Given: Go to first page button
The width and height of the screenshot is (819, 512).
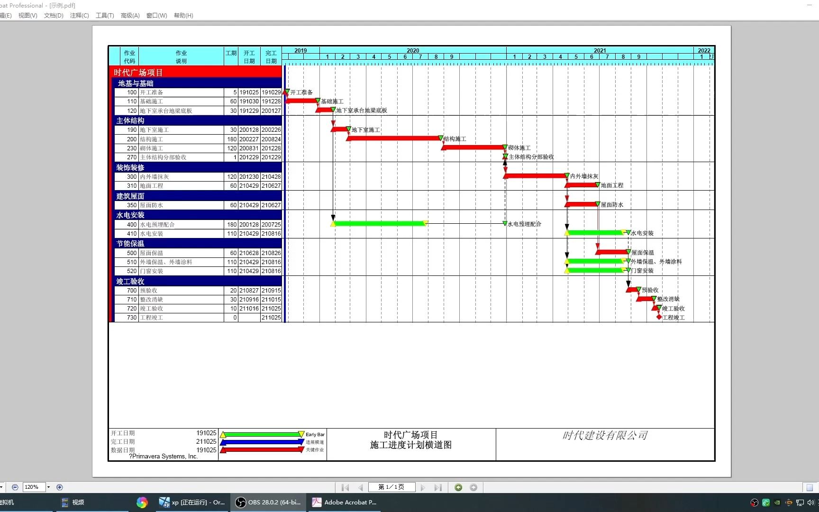Looking at the screenshot, I should [x=345, y=487].
